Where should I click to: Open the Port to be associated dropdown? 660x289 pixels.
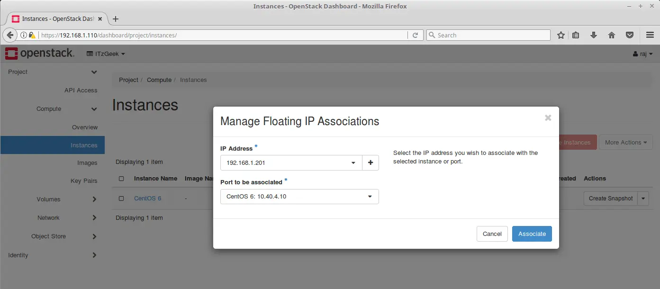pos(299,197)
